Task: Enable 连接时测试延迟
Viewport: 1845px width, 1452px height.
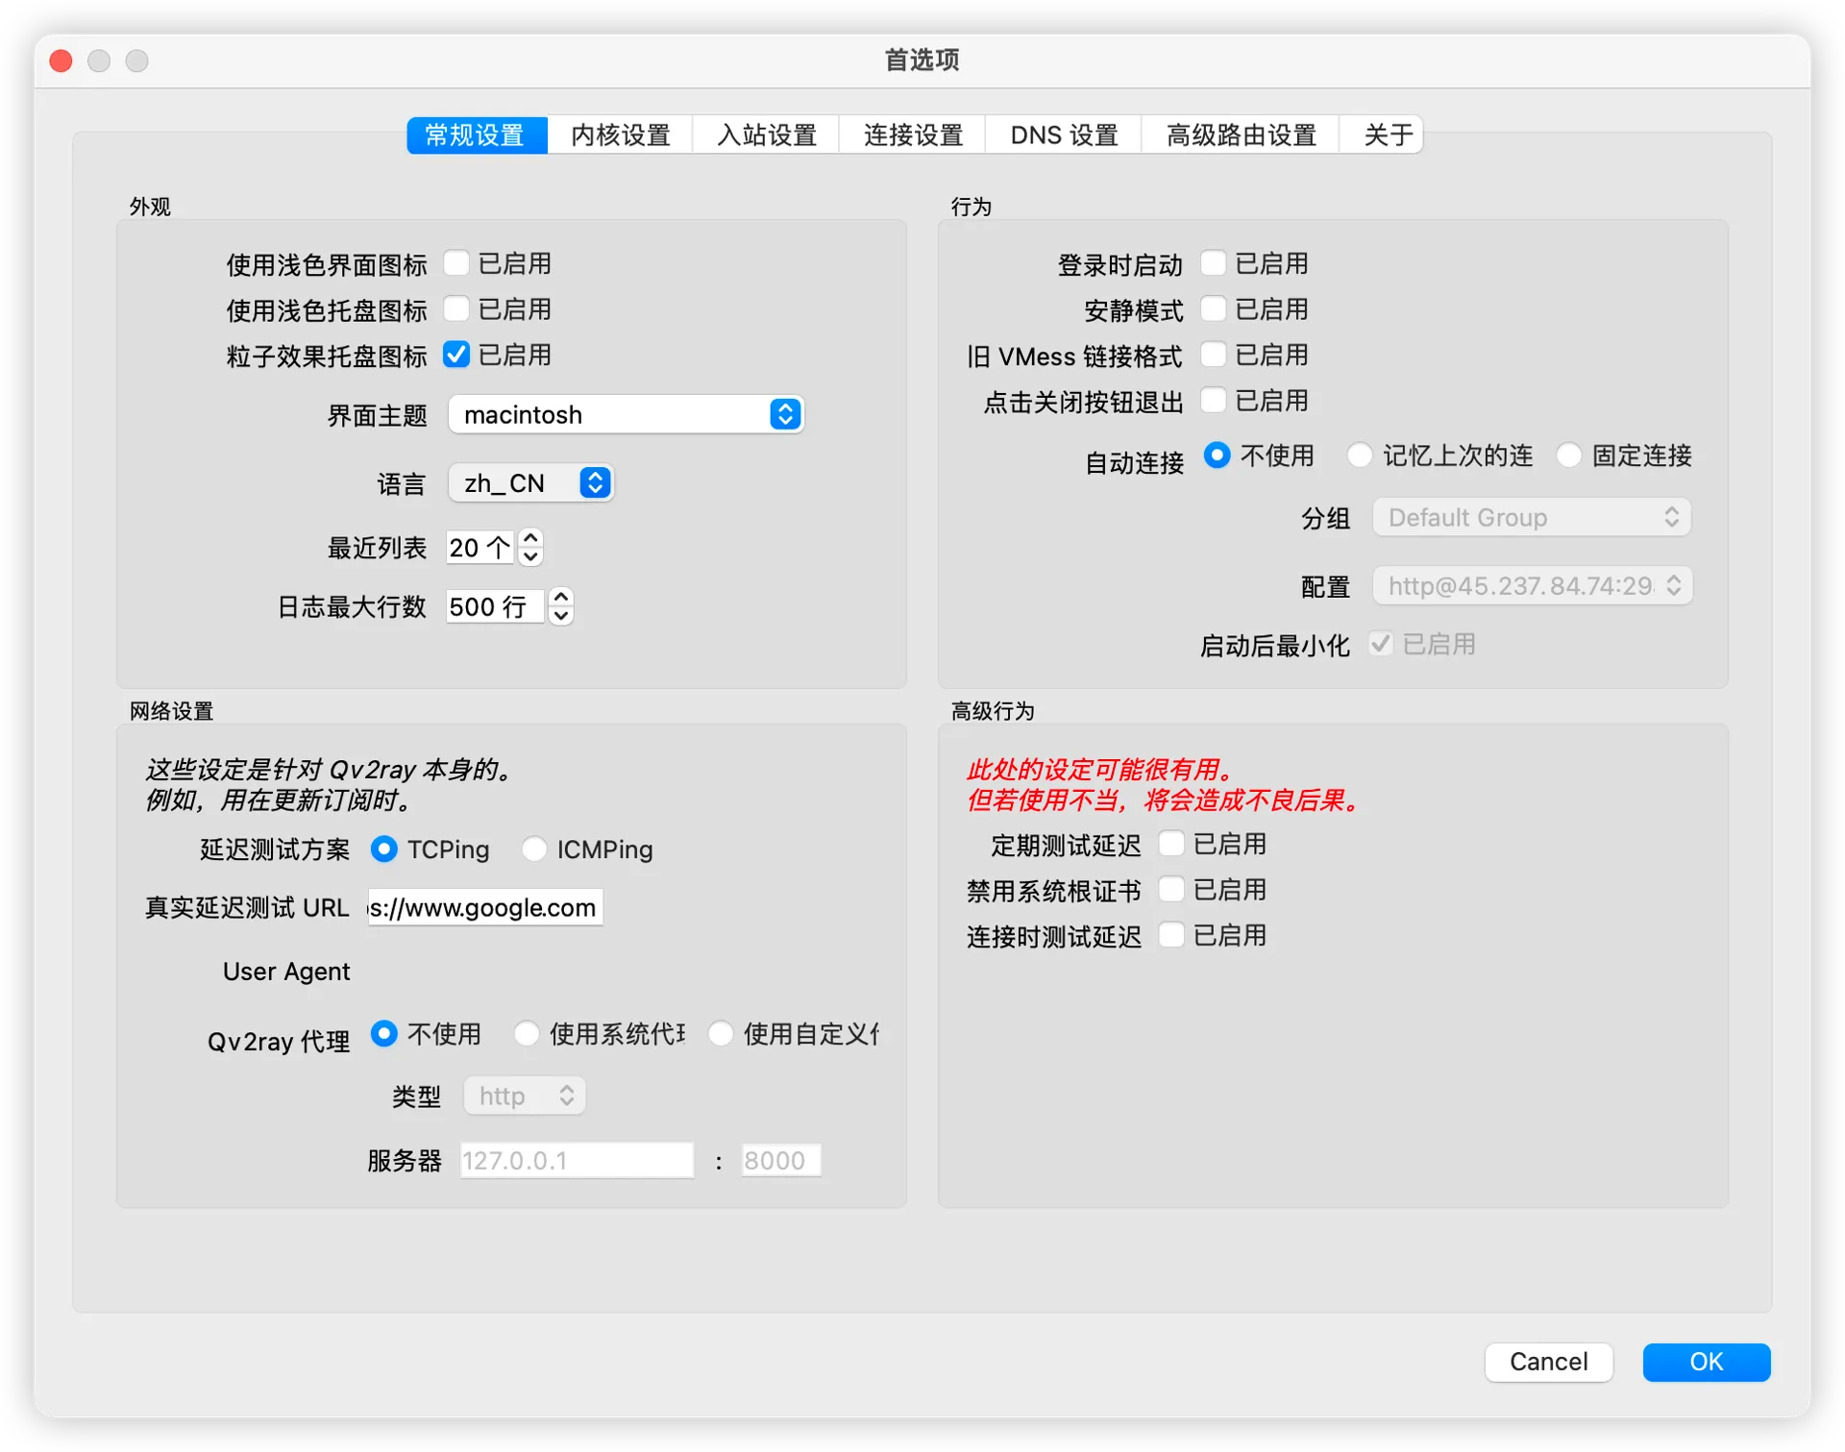Action: point(1171,936)
